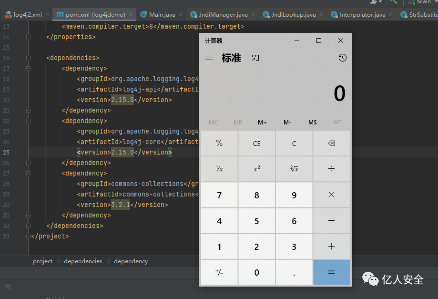Select 'dependency' in the breadcrumb bar

[131, 261]
